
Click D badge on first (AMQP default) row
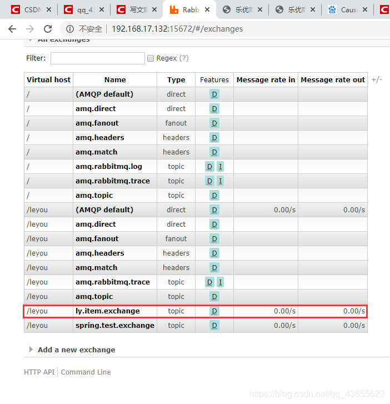coord(214,94)
